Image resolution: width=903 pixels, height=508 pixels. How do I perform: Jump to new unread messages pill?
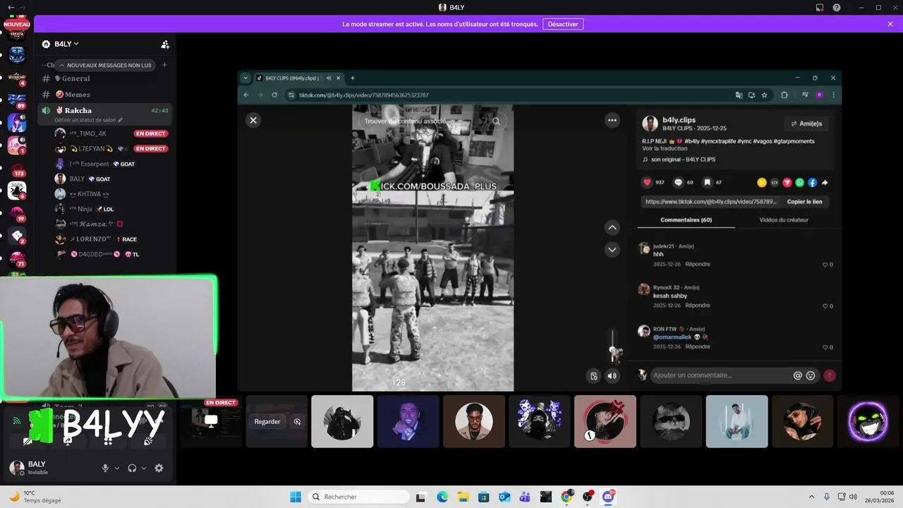[105, 65]
